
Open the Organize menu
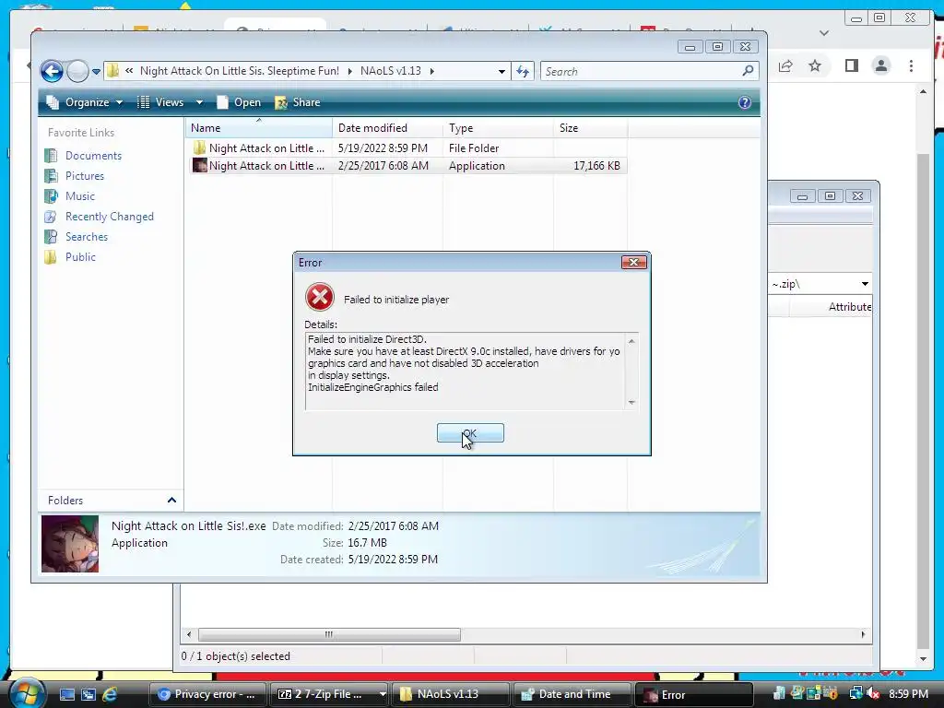coord(85,102)
